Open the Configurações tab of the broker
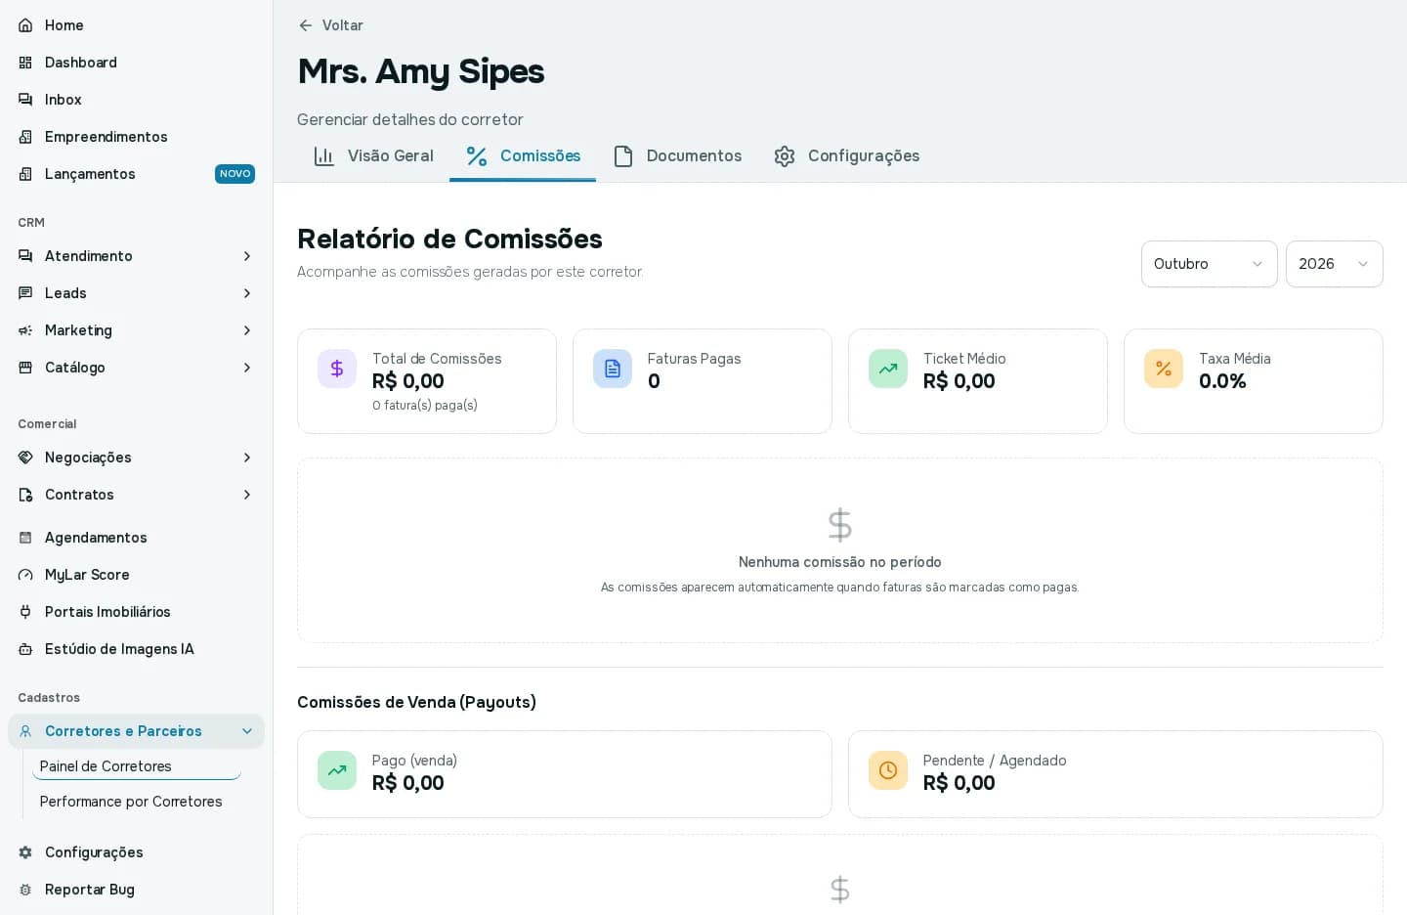 (846, 156)
